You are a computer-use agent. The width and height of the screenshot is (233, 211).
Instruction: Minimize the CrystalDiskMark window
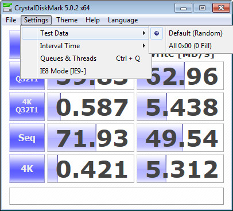[183, 8]
